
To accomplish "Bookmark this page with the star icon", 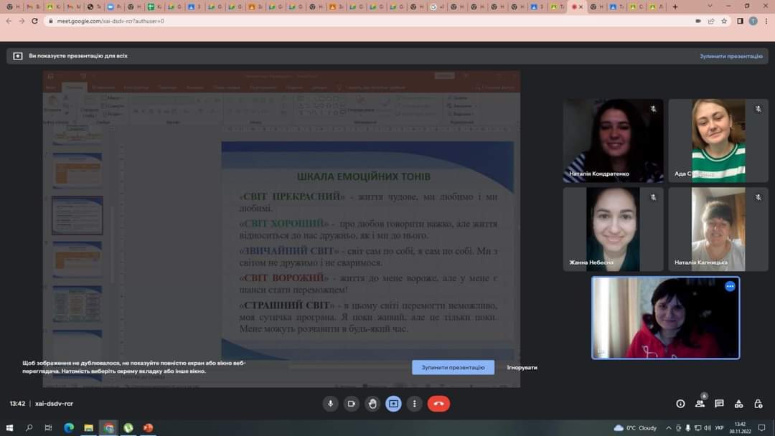I will [724, 21].
